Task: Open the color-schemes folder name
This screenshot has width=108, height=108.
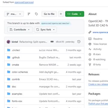Action: pos(20,72)
